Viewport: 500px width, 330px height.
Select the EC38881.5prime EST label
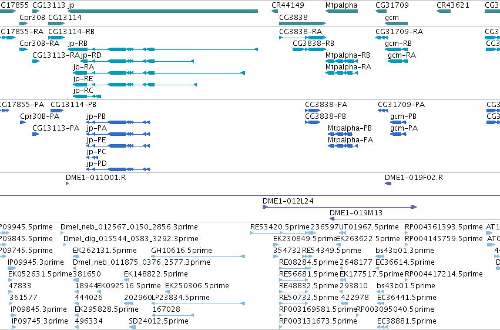tap(407, 321)
